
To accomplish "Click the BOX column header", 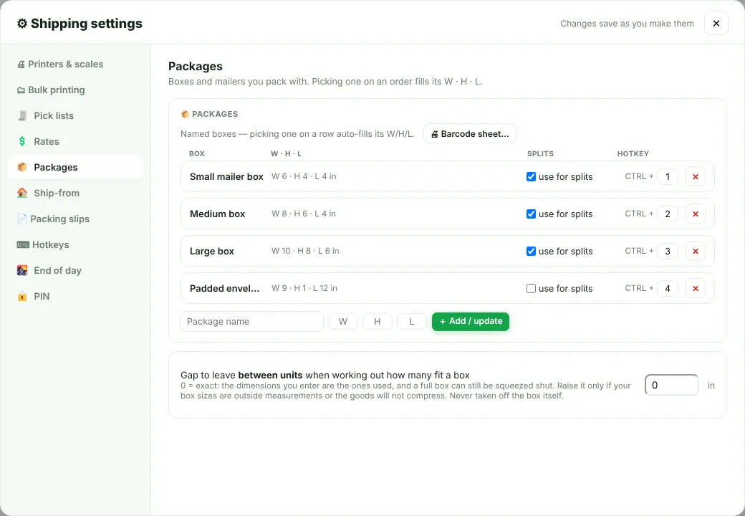I will (x=197, y=154).
